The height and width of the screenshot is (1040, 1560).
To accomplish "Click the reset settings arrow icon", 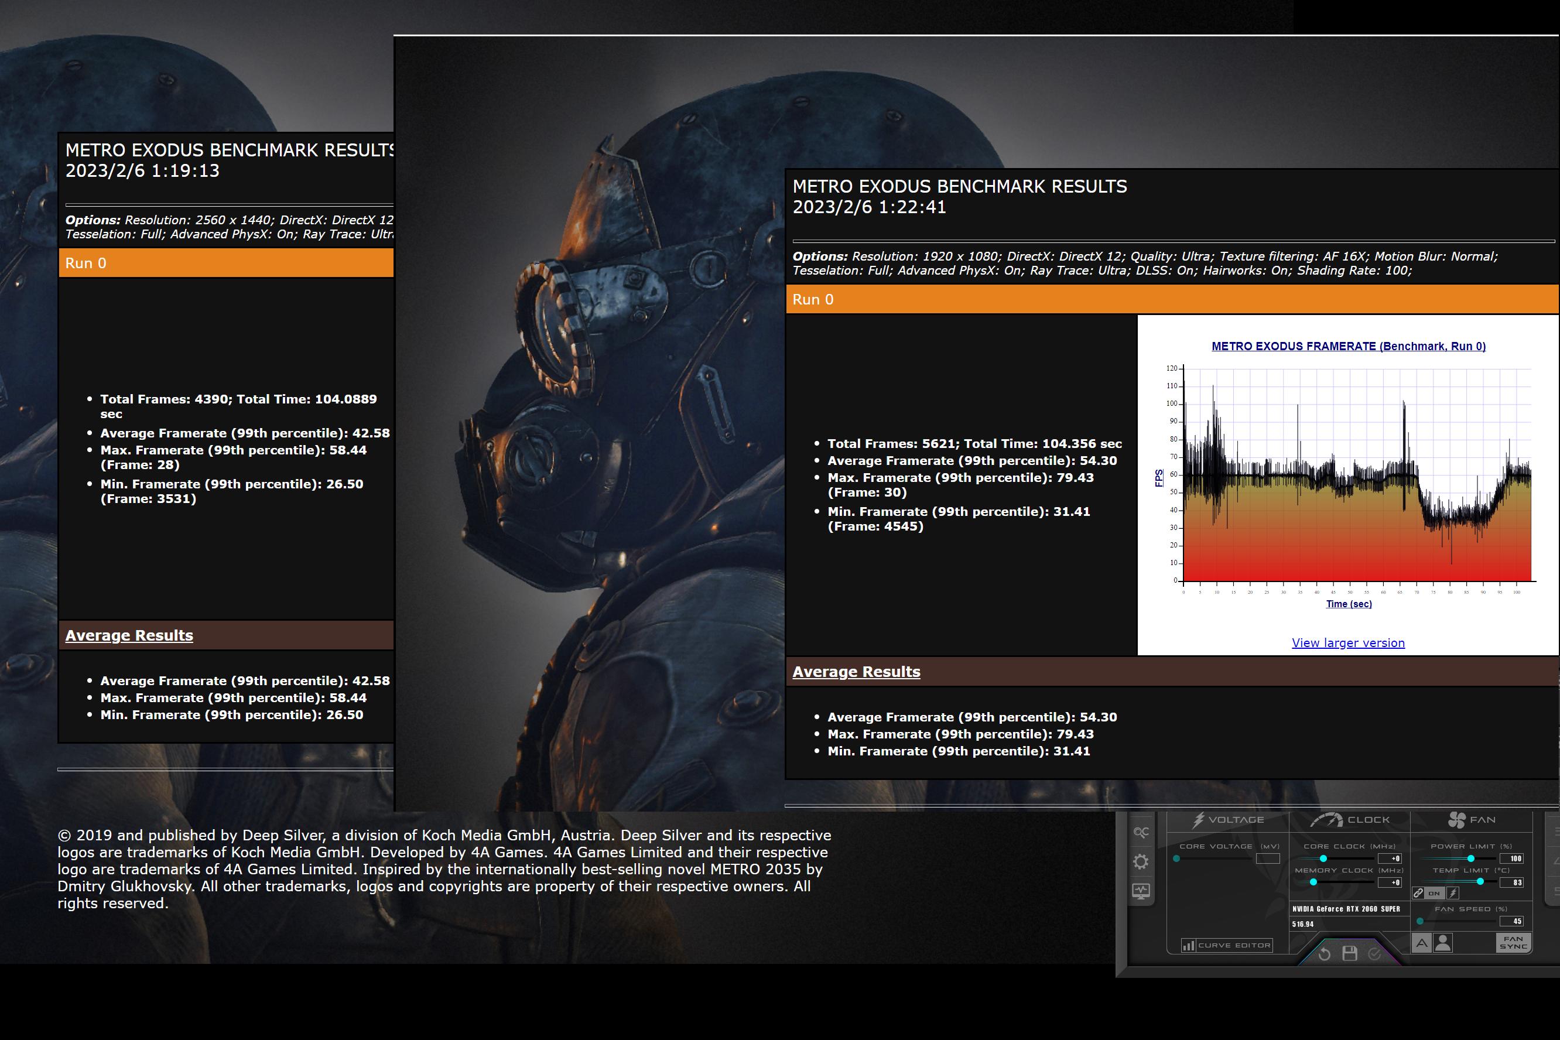I will coord(1325,954).
